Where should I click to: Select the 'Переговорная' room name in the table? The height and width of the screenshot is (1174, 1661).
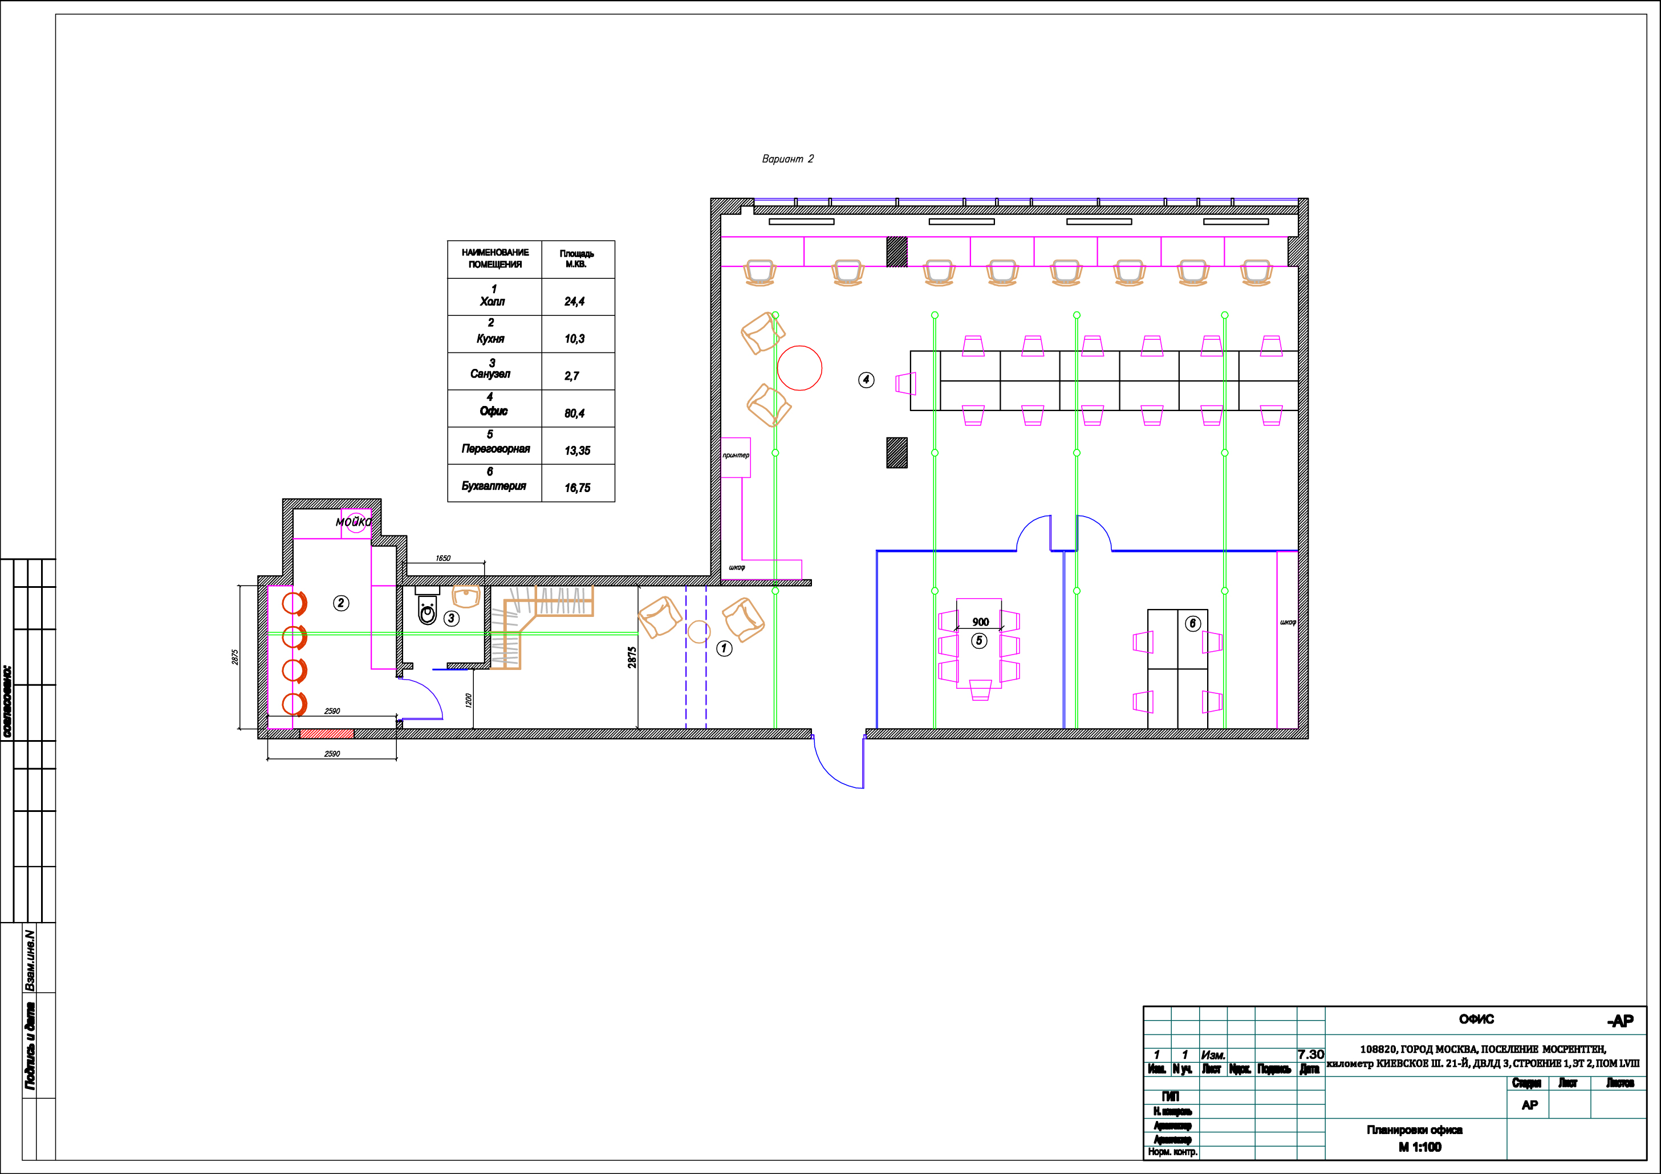coord(496,449)
